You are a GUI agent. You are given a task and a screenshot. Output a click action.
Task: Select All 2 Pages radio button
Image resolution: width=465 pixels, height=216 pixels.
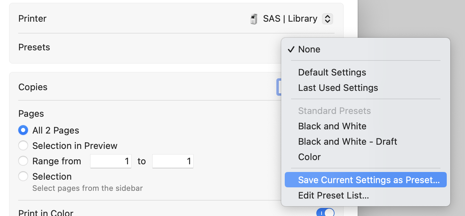point(23,130)
